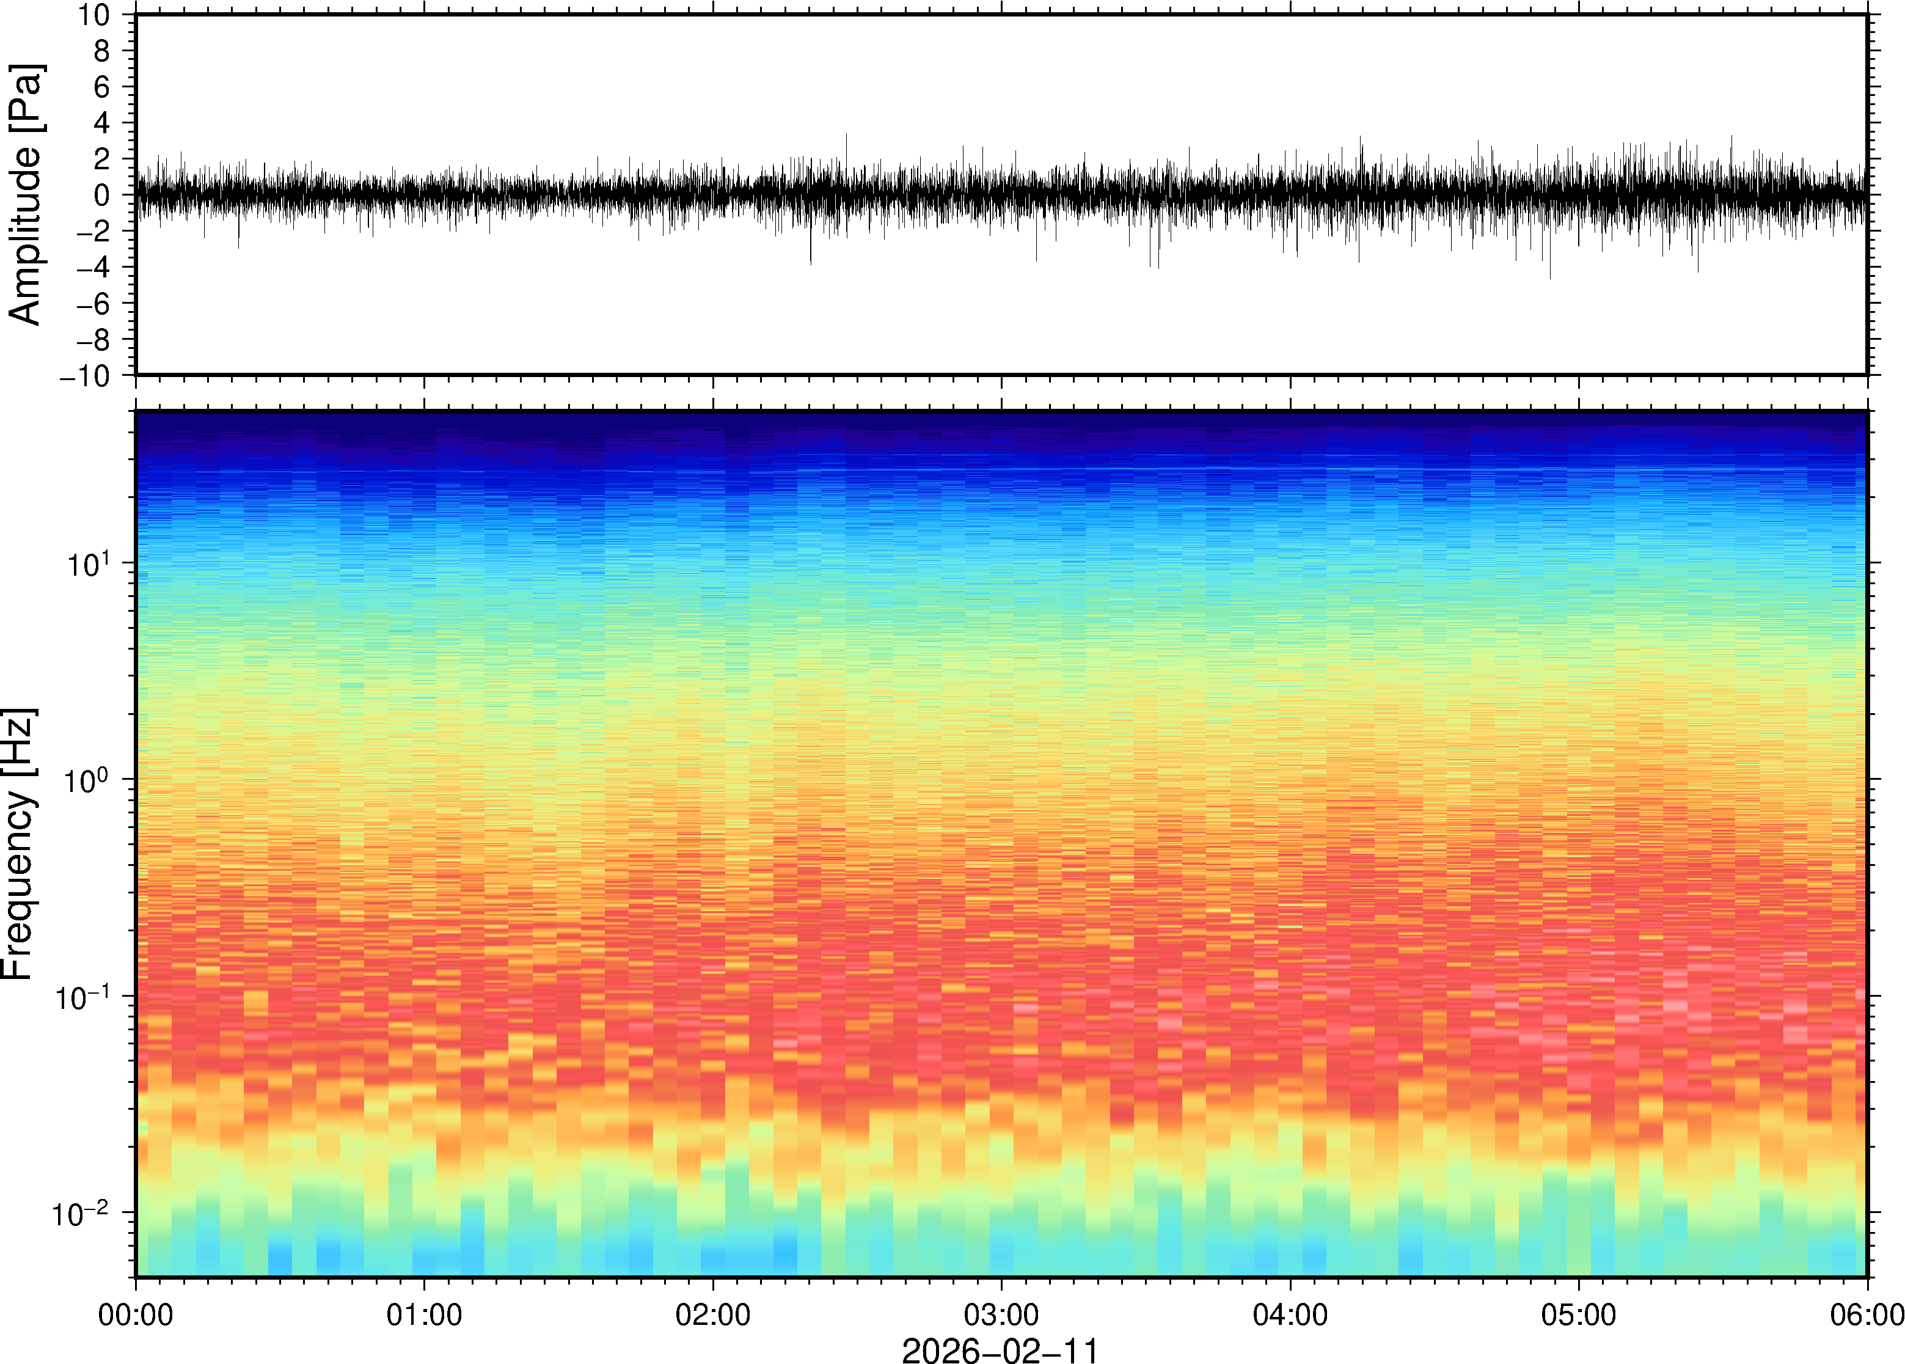Click the 05:00 time axis label
The image size is (1905, 1364).
pyautogui.click(x=1578, y=1314)
